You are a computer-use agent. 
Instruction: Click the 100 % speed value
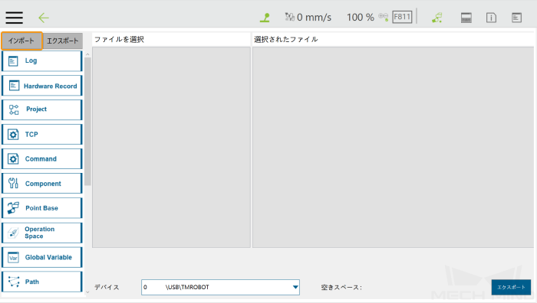361,17
